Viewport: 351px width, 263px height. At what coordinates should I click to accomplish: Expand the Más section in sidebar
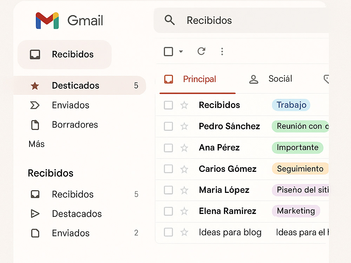(37, 144)
